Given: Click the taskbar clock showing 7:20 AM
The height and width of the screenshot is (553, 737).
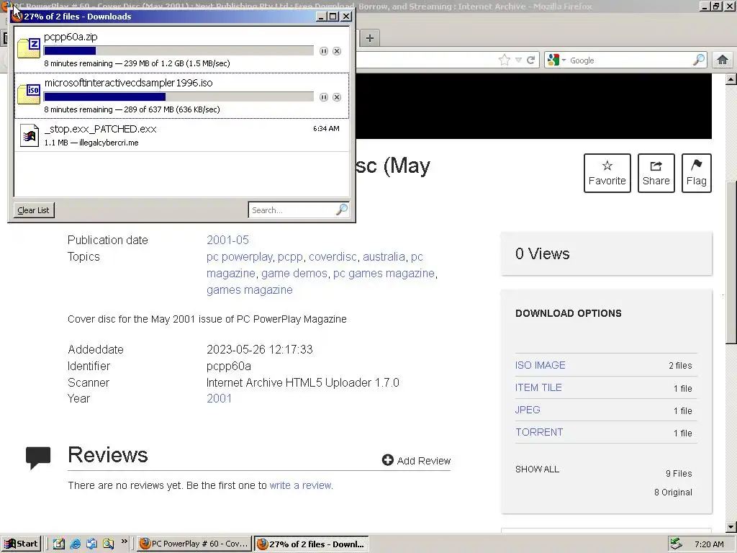Looking at the screenshot, I should pos(709,544).
